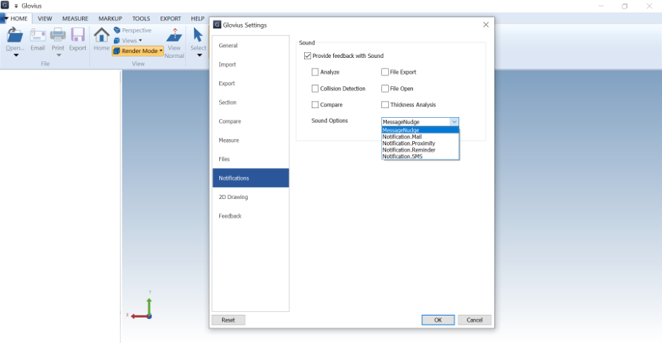This screenshot has width=662, height=343.
Task: Choose MessageNudge from sound list
Action: (420, 130)
